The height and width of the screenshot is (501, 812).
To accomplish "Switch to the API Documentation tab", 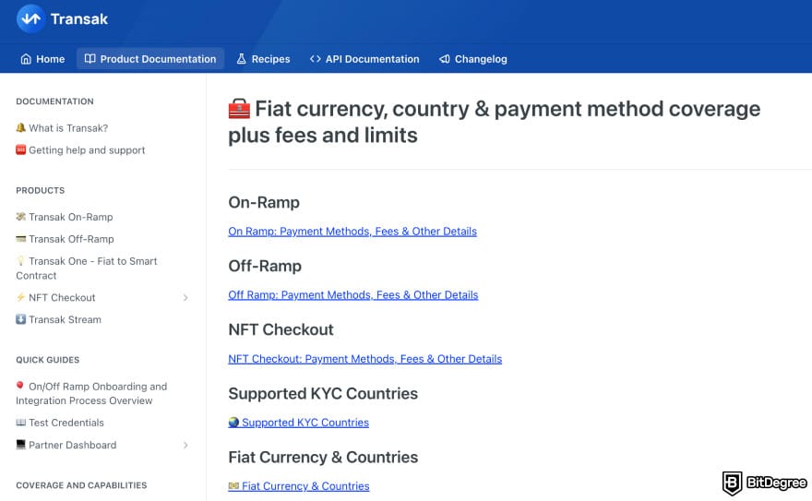I will click(364, 59).
